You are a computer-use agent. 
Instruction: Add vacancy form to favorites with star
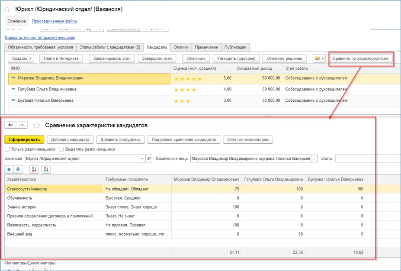coord(7,9)
